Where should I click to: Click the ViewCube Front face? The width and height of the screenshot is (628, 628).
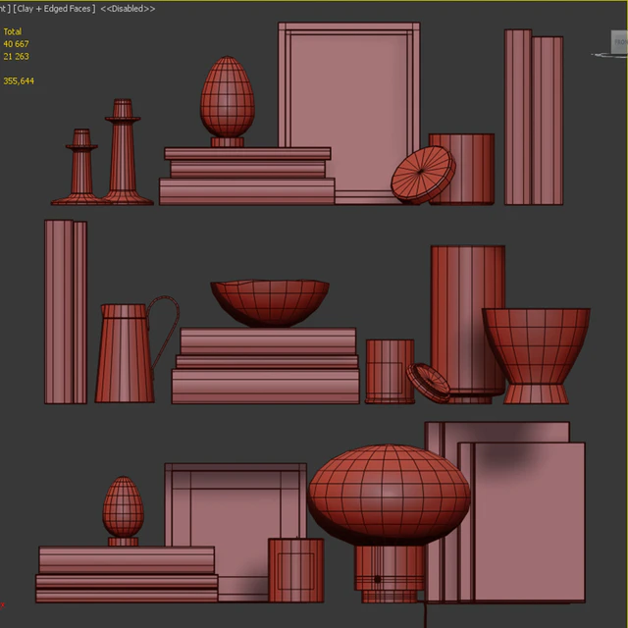[620, 41]
